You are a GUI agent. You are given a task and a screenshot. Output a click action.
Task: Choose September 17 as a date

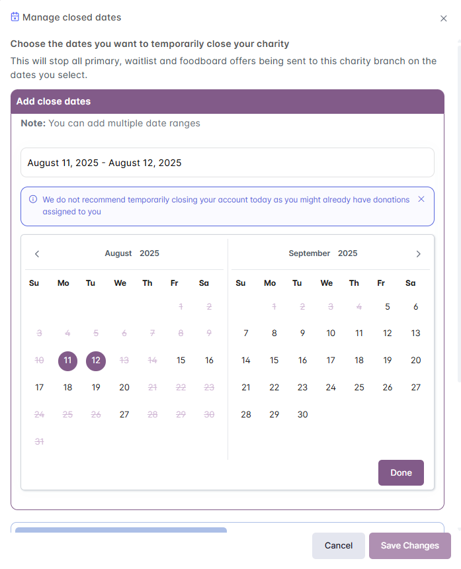[331, 361]
